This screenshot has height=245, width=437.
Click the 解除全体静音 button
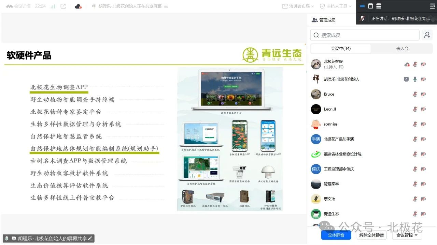click(371, 235)
